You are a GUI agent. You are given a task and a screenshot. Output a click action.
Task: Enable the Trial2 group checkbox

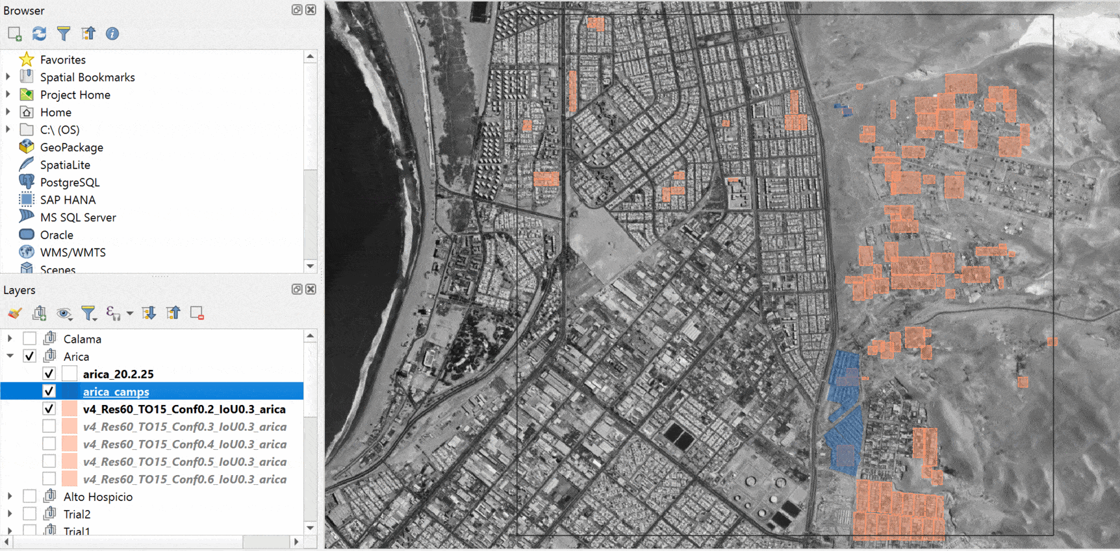coord(29,514)
